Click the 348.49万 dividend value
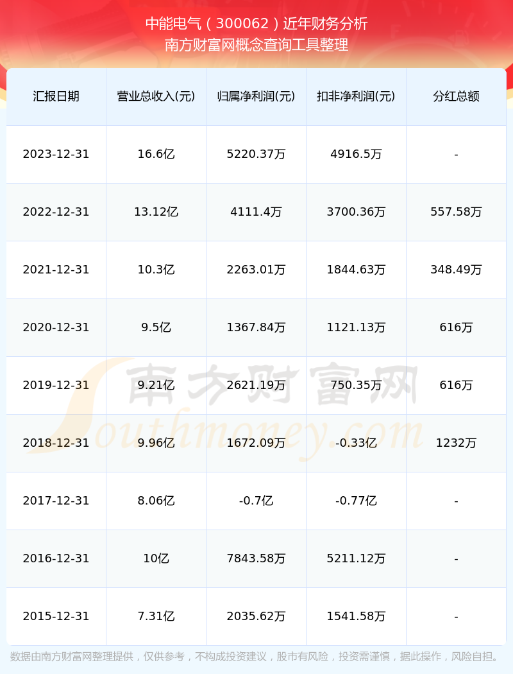 [x=456, y=270]
